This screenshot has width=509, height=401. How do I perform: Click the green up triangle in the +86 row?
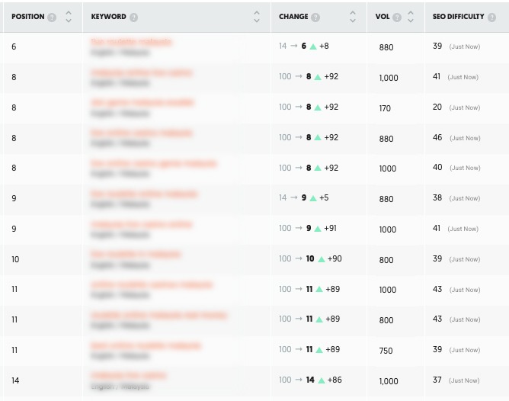tap(322, 380)
